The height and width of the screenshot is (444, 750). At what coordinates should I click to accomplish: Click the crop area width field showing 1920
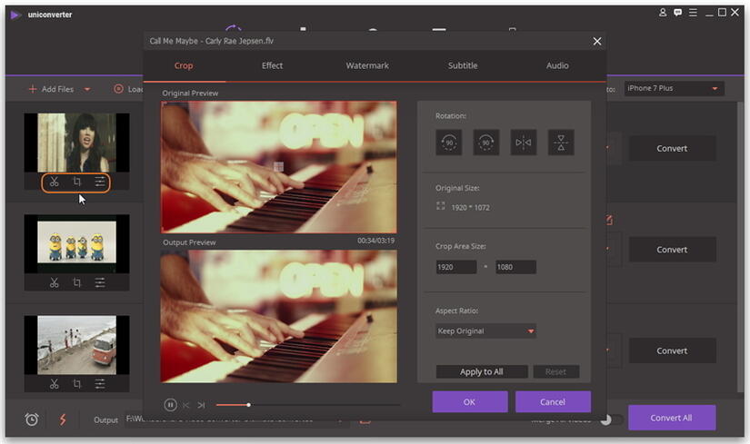455,267
